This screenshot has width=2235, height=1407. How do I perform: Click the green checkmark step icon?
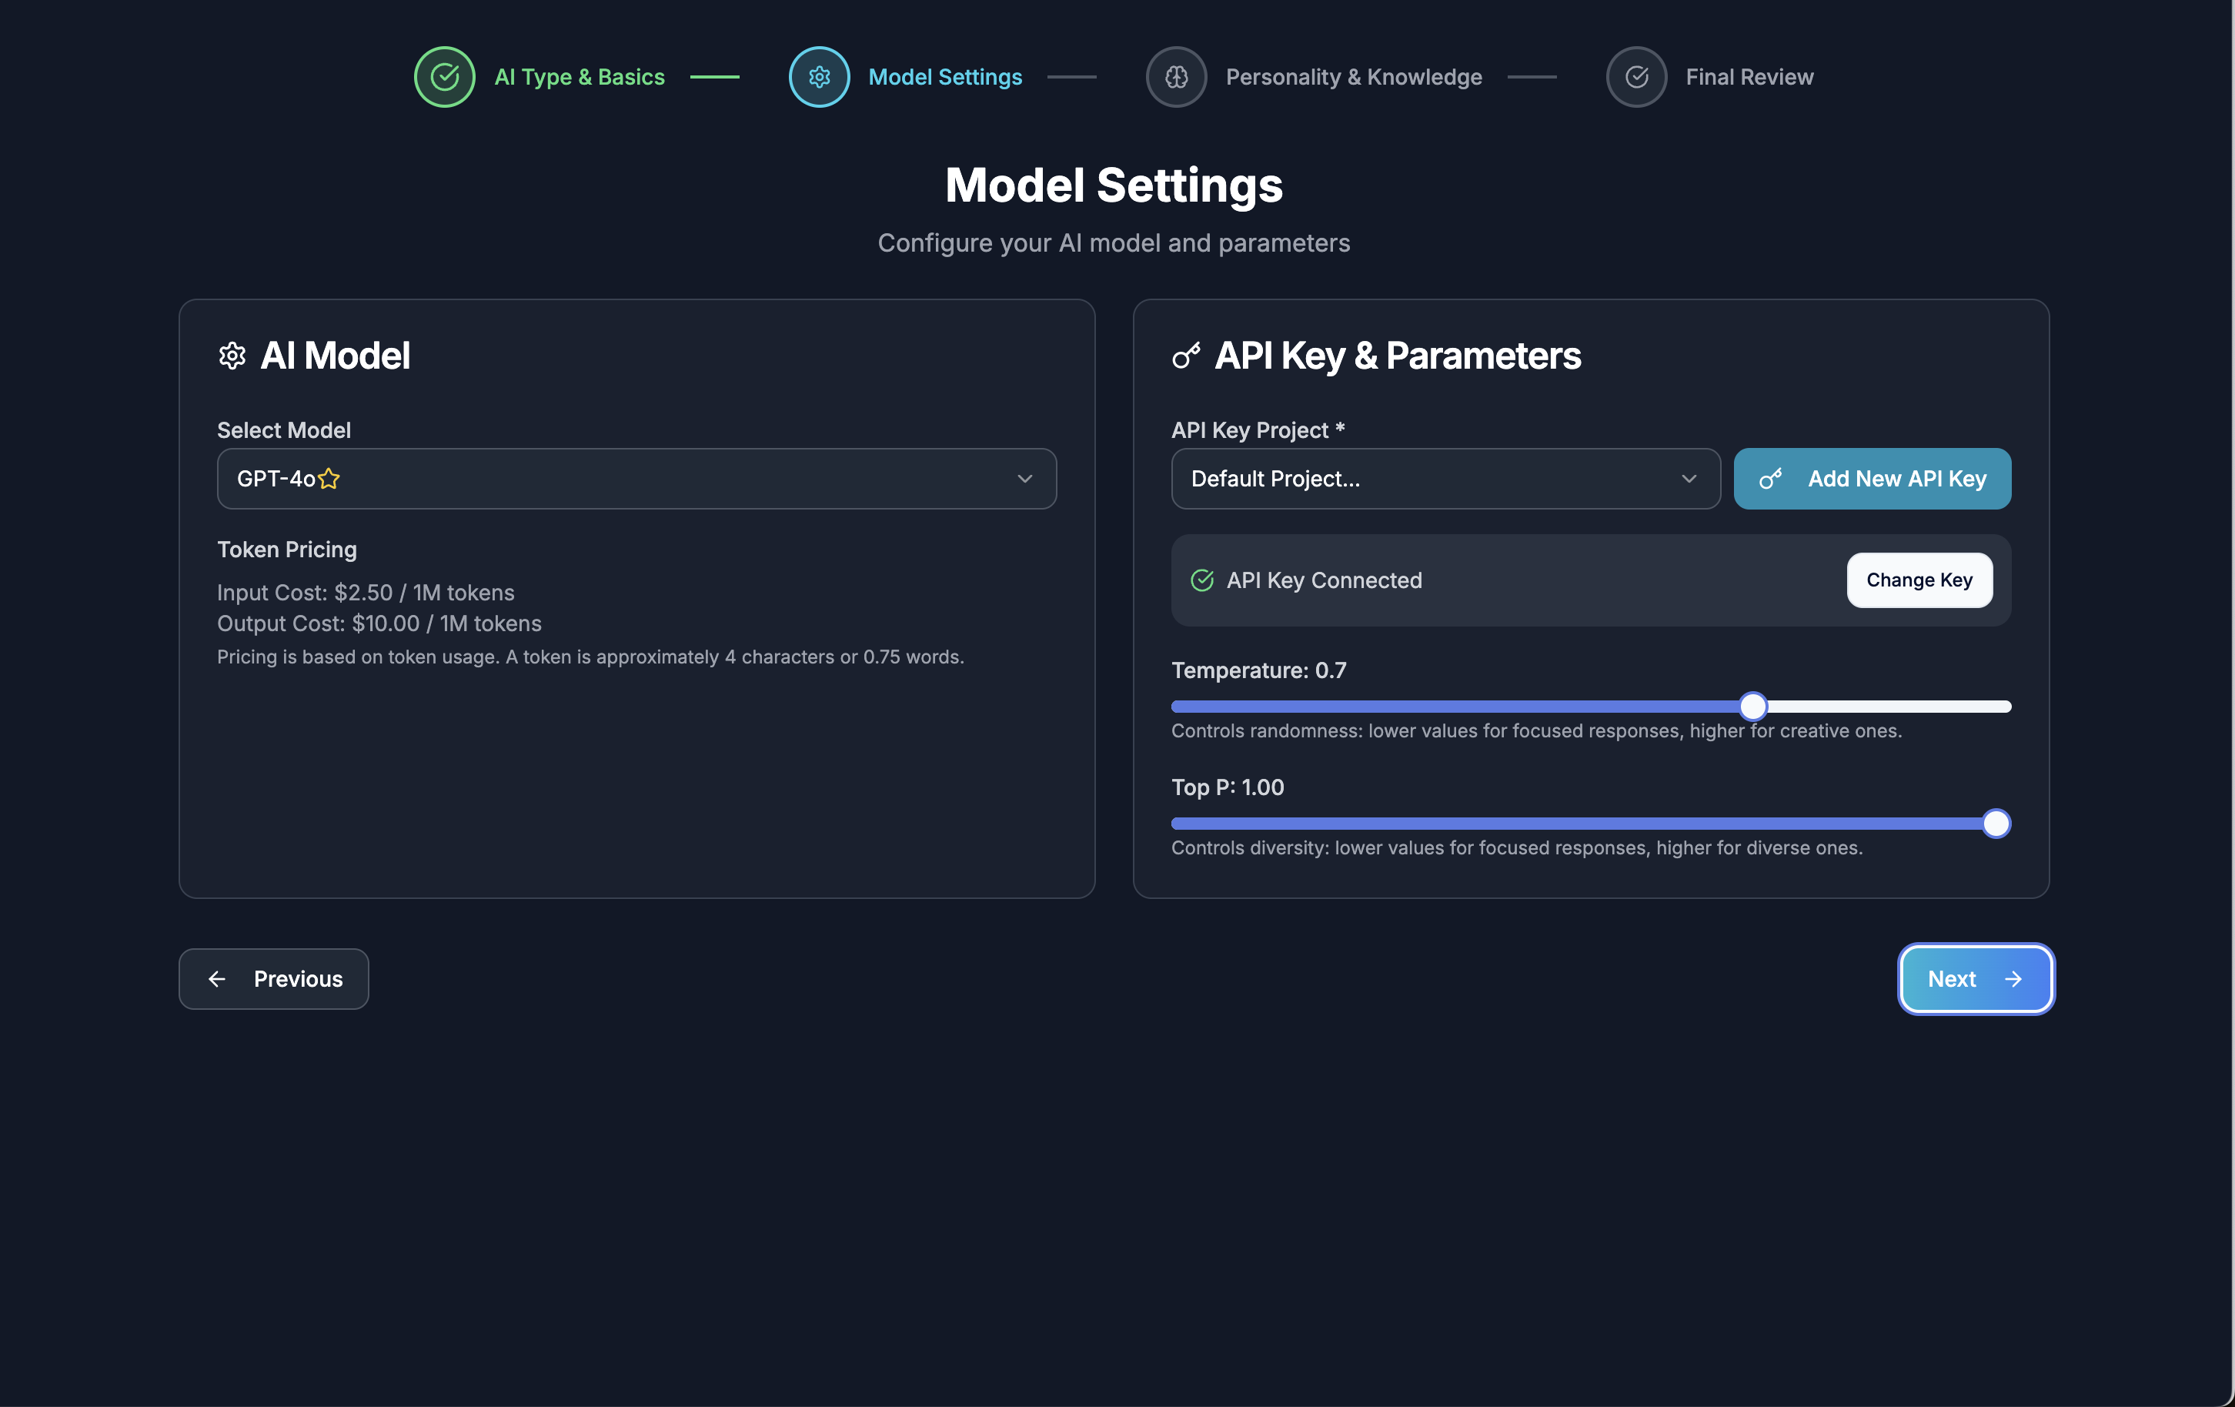[x=445, y=77]
